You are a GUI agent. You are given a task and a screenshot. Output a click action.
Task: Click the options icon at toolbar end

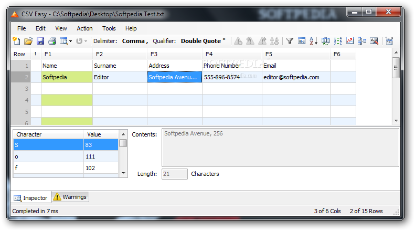(389, 41)
